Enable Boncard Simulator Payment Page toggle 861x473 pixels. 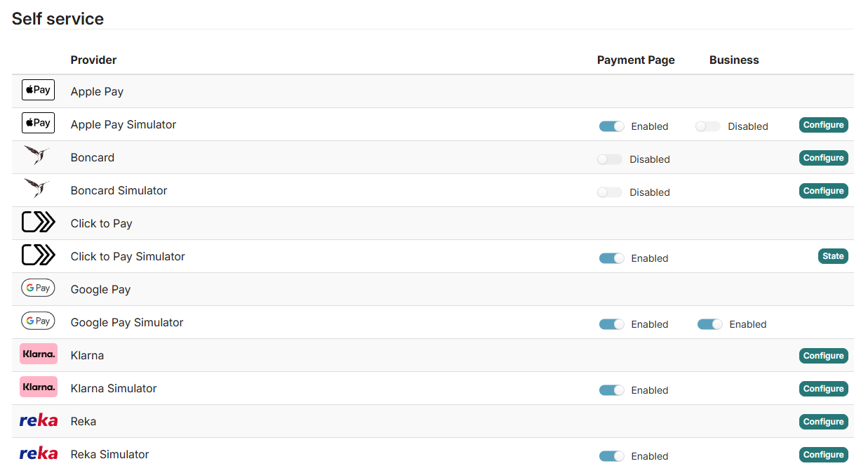(x=609, y=192)
